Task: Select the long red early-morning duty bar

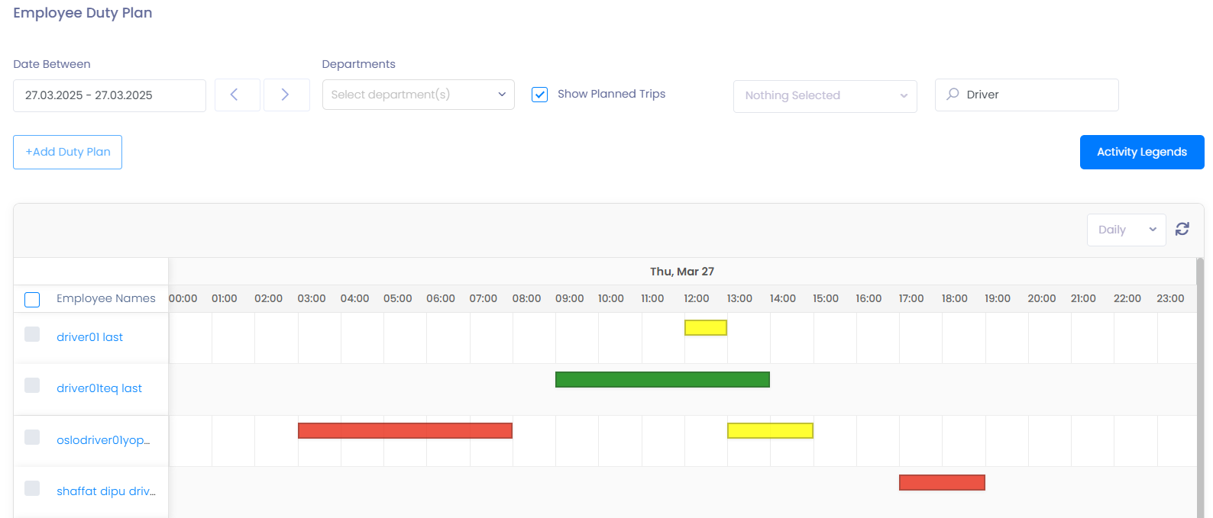Action: [405, 430]
